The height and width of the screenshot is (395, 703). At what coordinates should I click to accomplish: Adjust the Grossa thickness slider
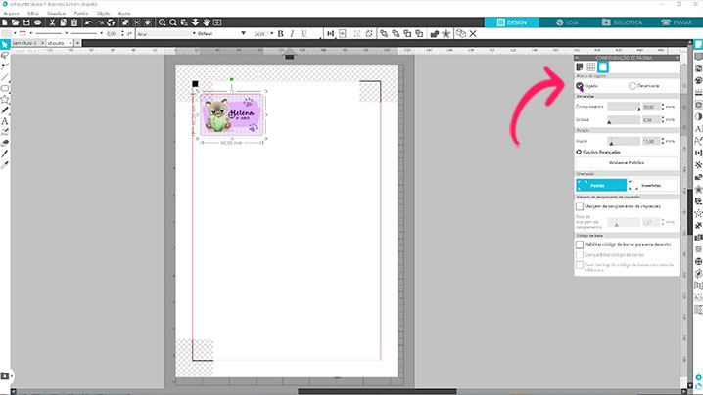pyautogui.click(x=624, y=120)
